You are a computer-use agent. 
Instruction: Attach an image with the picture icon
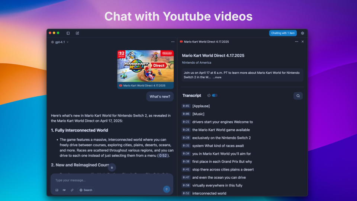tap(57, 190)
